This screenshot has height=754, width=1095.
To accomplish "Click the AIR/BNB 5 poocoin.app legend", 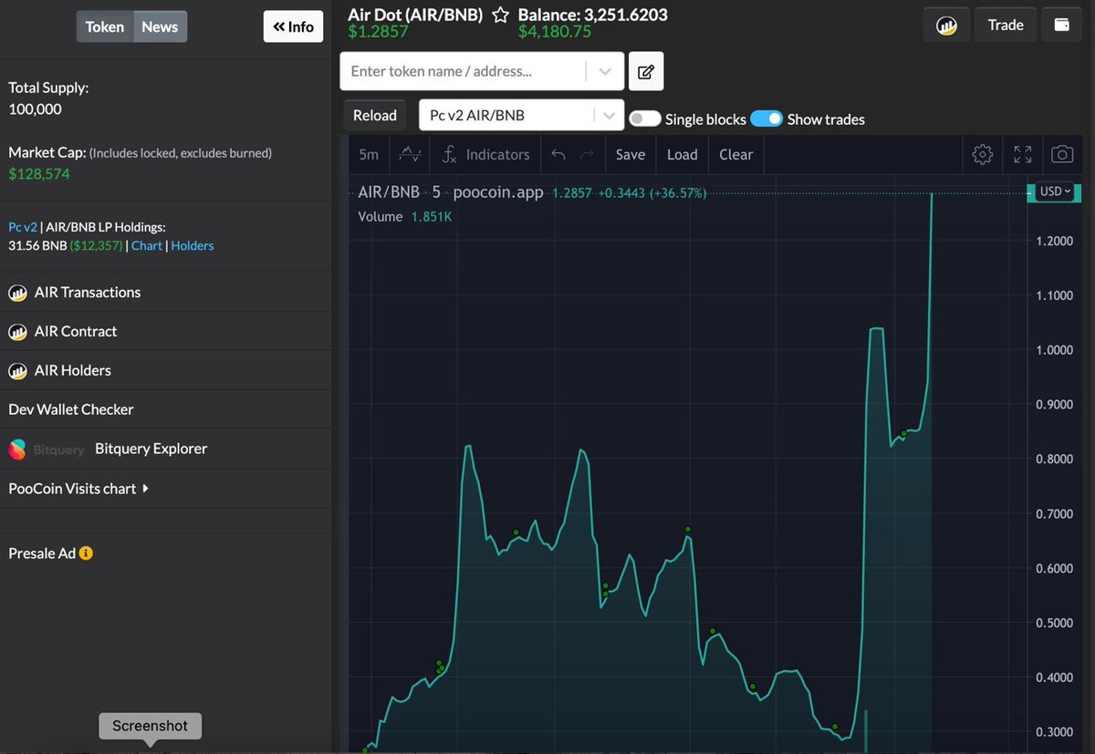I will 450,193.
